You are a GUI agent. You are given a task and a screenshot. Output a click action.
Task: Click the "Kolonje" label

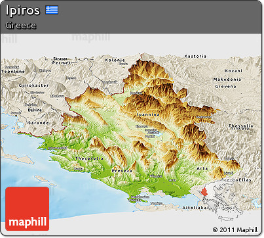click(x=115, y=60)
